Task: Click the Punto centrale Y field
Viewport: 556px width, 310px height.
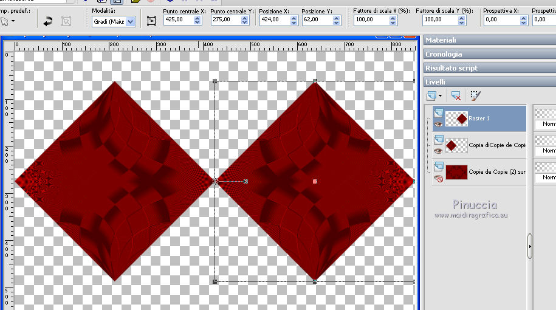Action: point(226,19)
